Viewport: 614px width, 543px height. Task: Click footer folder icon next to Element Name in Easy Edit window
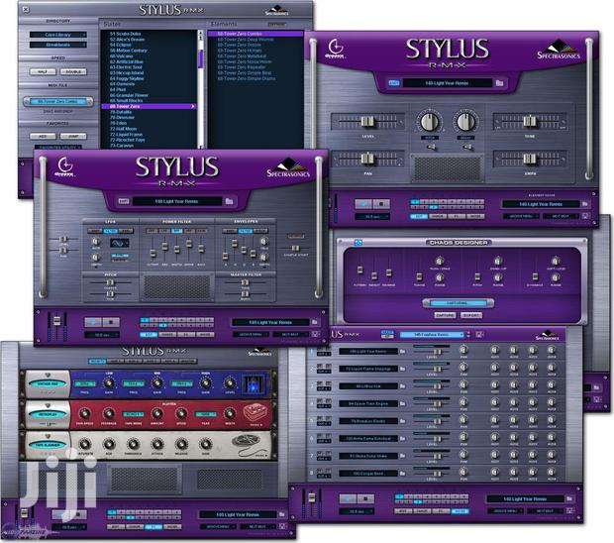coord(584,204)
